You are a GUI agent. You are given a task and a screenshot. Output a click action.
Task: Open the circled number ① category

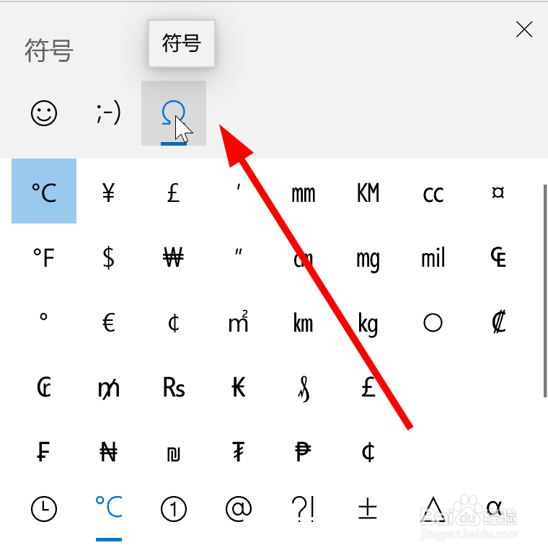tap(174, 509)
